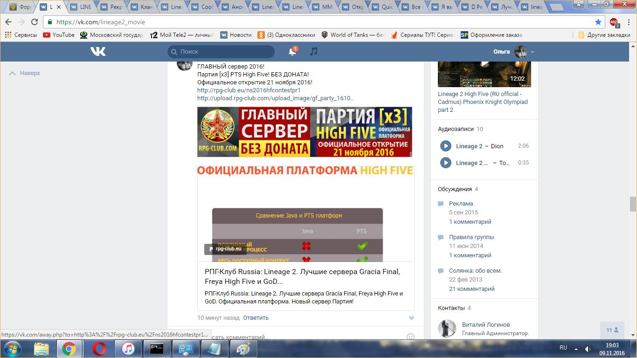Click the VK logo in the header

point(98,51)
